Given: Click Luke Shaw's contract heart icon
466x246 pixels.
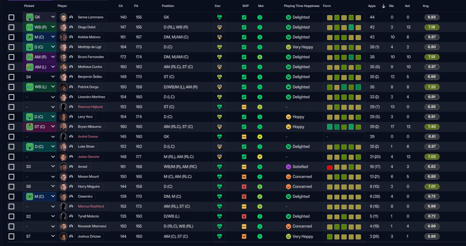Looking at the screenshot, I should pyautogui.click(x=219, y=146).
